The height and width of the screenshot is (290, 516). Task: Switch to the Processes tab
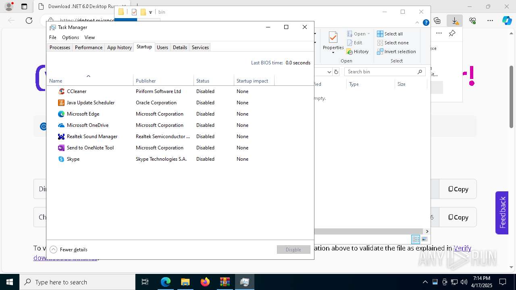pos(60,48)
